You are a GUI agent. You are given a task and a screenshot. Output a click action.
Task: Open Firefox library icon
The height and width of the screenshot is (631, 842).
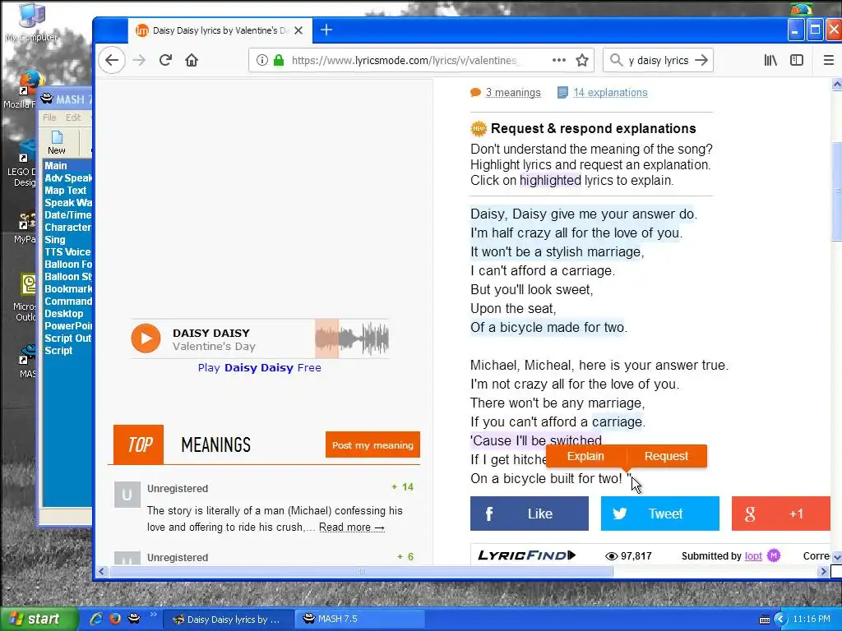click(x=770, y=60)
